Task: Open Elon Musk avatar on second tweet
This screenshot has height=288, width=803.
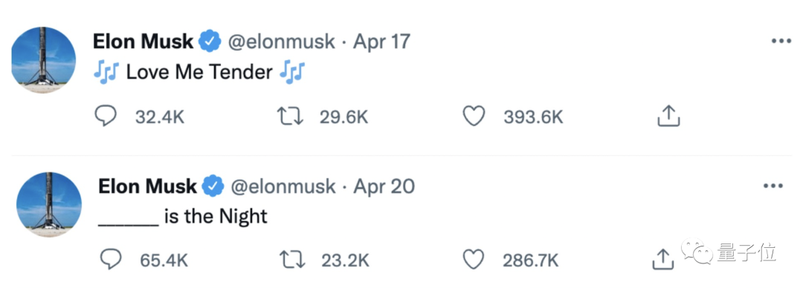Action: pyautogui.click(x=49, y=204)
